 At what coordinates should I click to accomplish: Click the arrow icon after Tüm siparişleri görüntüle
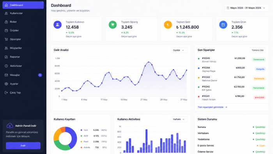(x=226, y=107)
